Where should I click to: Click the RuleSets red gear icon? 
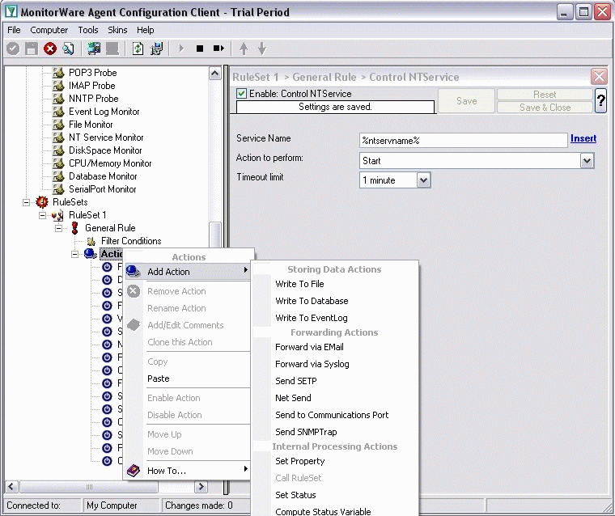42,202
